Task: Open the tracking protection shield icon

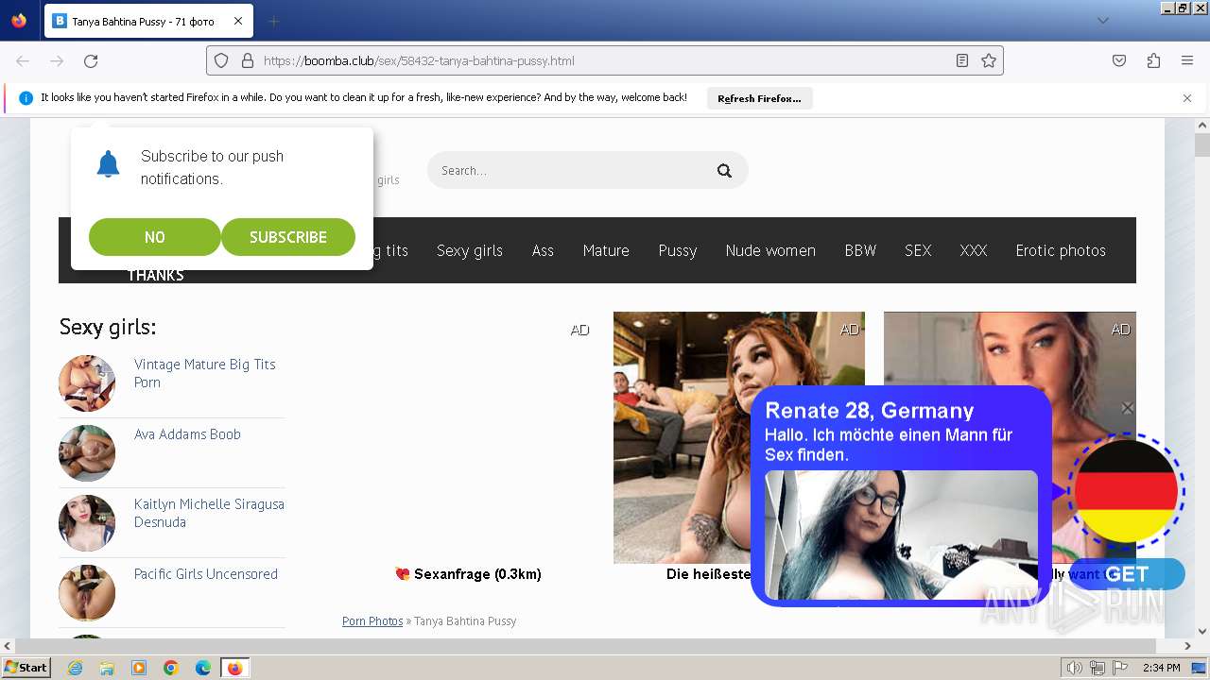Action: 221,60
